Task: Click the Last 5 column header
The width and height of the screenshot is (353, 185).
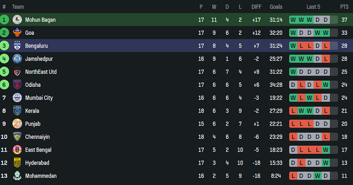Action: (x=314, y=7)
